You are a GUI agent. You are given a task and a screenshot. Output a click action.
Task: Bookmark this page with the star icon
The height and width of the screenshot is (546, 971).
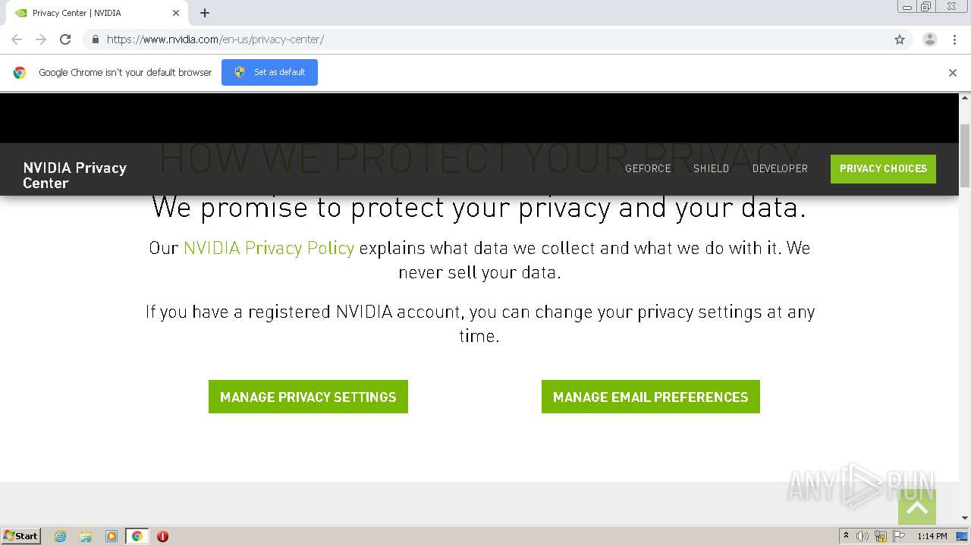(900, 39)
